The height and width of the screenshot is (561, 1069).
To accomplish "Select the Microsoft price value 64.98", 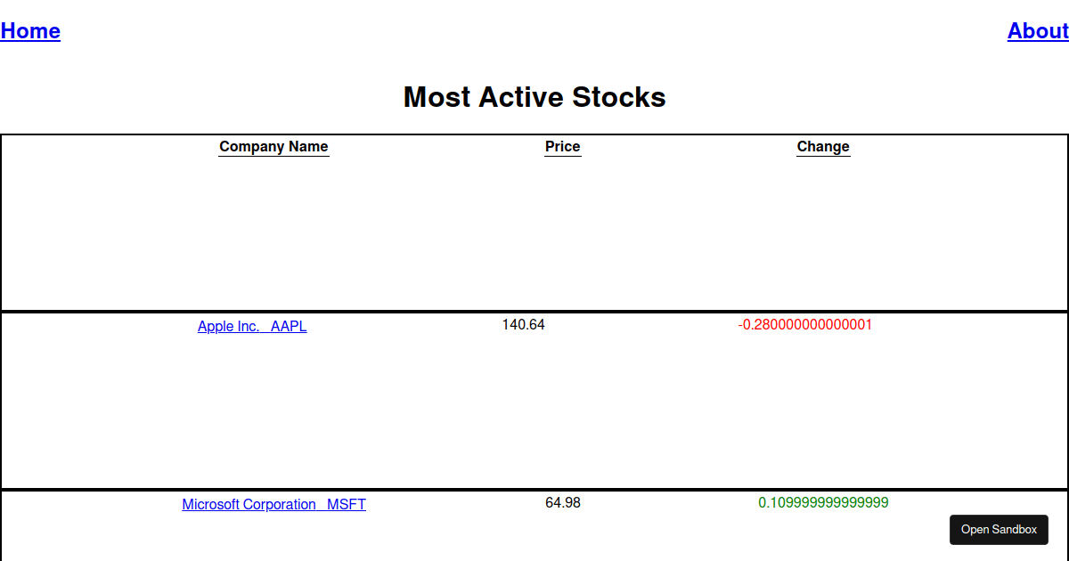I will [x=562, y=502].
